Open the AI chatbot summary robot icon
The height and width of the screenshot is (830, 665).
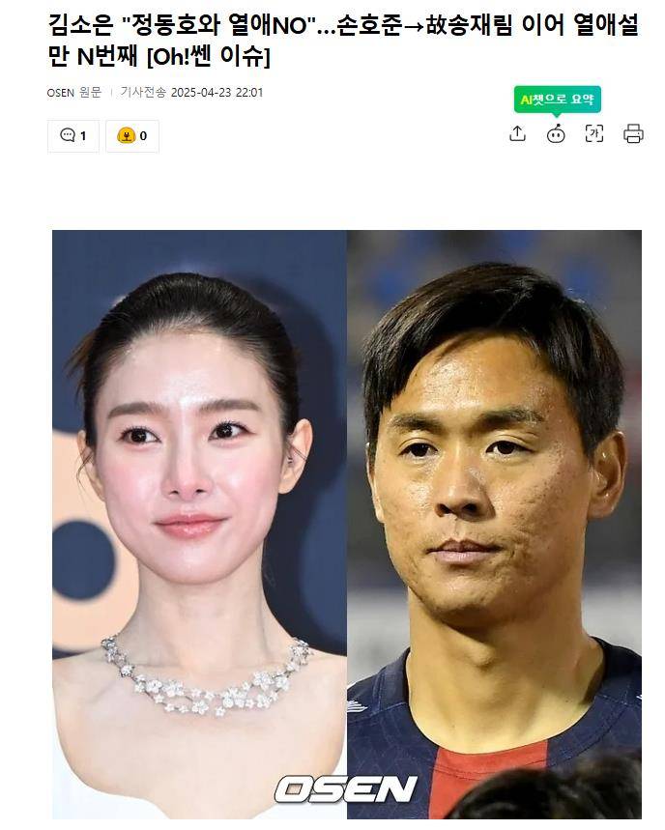556,134
